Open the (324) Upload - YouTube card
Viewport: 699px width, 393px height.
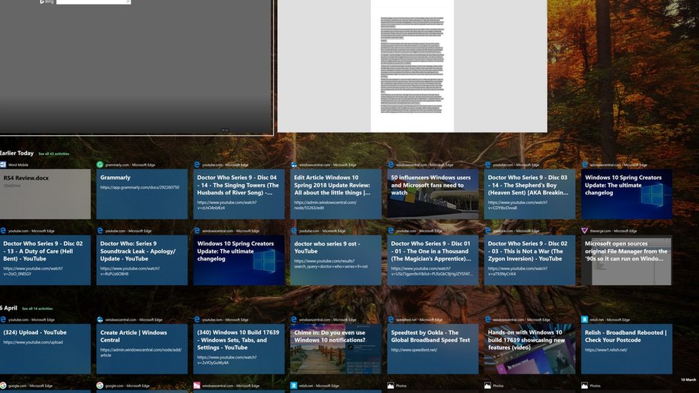point(44,349)
